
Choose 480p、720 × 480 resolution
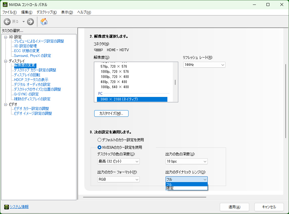click(114, 82)
